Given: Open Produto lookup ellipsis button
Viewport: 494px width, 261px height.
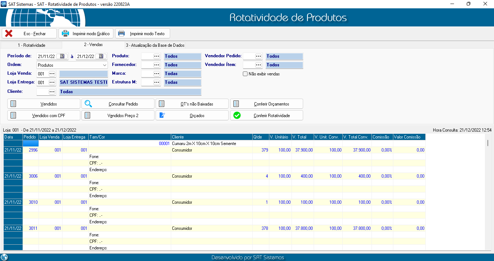Looking at the screenshot, I should 157,56.
